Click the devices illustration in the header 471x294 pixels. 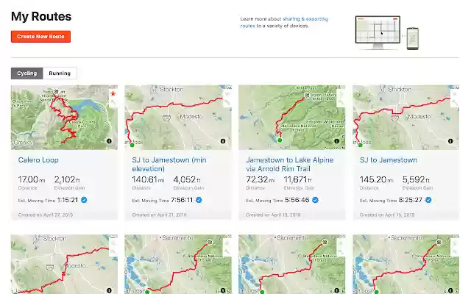point(386,32)
